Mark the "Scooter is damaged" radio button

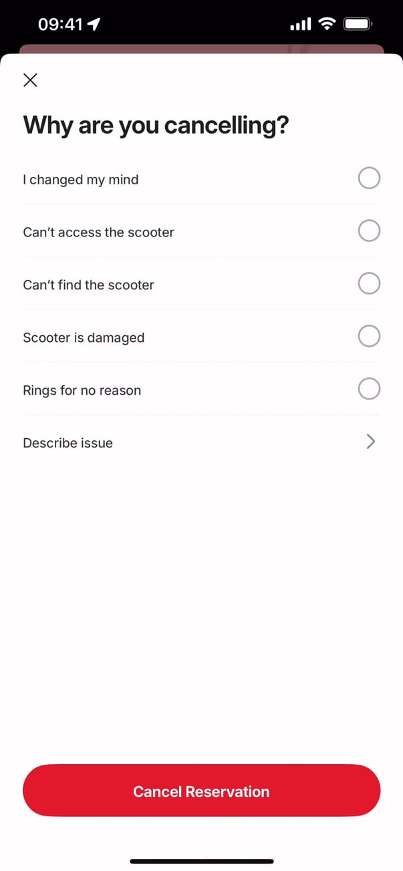(369, 336)
